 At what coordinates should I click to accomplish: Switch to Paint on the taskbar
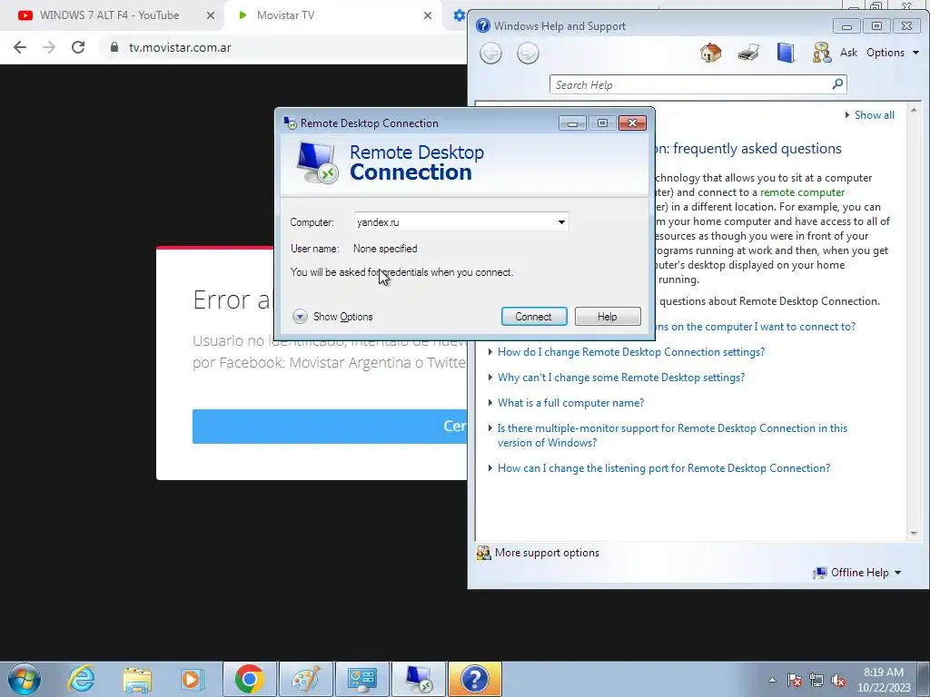[x=305, y=679]
